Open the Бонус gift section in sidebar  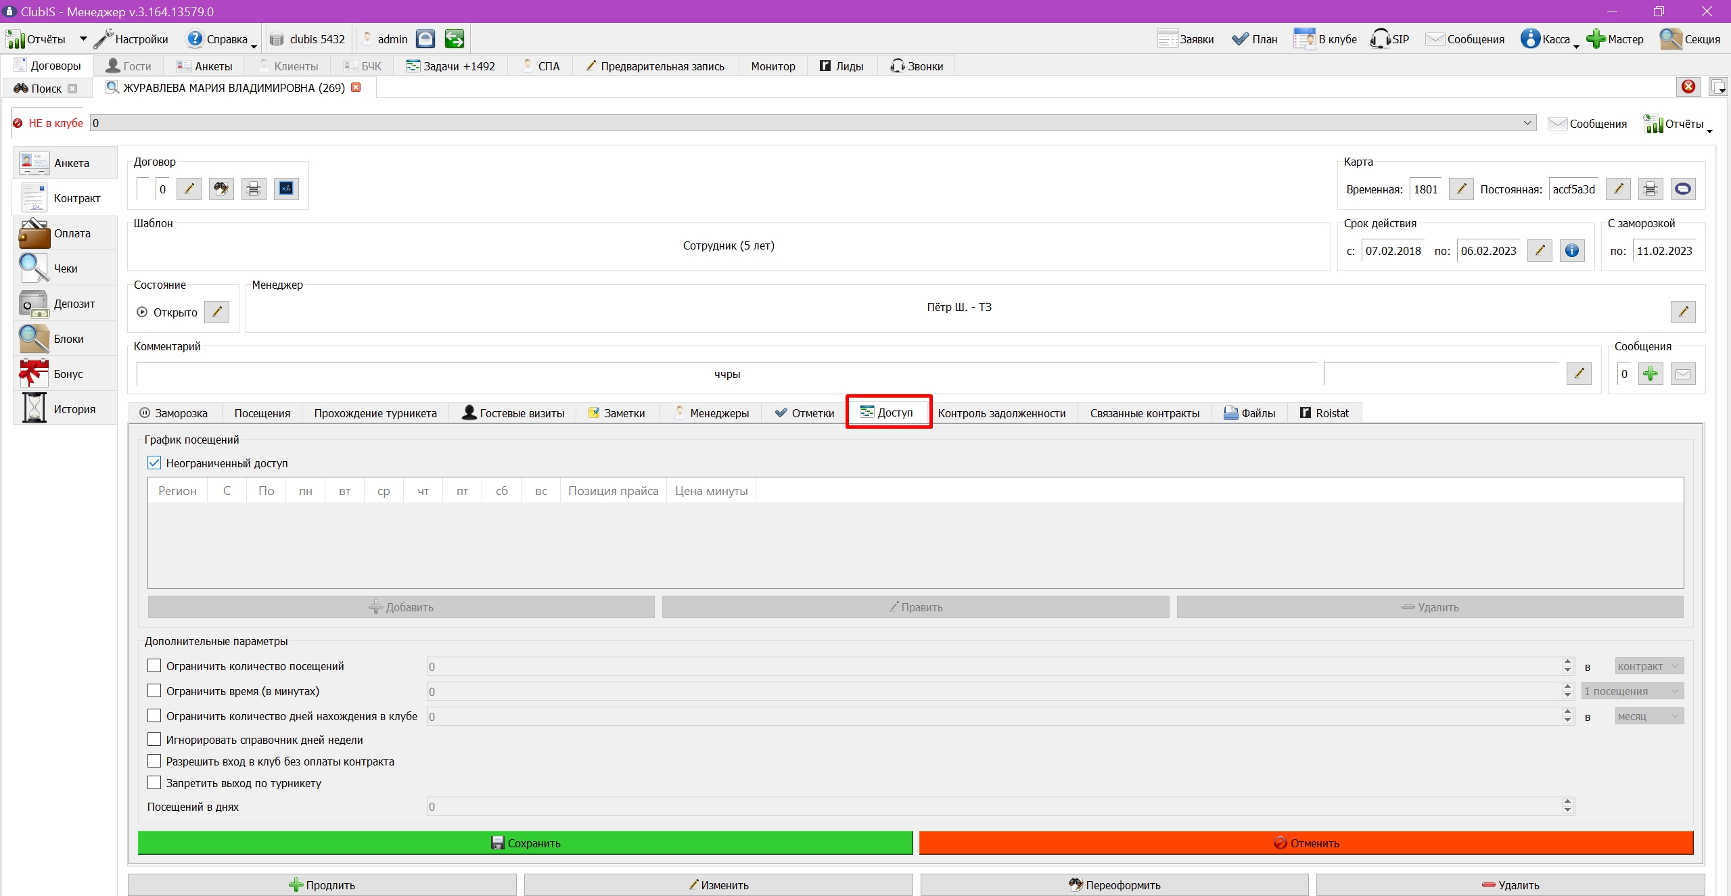(x=66, y=374)
